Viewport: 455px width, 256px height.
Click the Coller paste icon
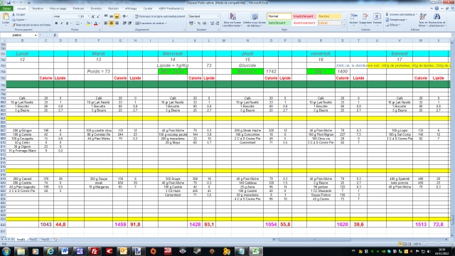6,19
